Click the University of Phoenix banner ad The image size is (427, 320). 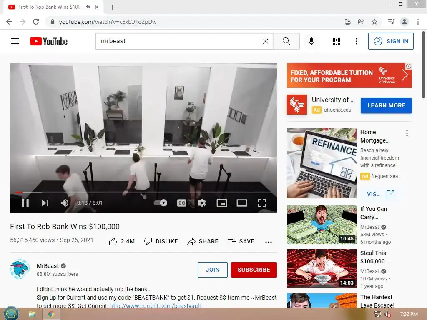(349, 75)
